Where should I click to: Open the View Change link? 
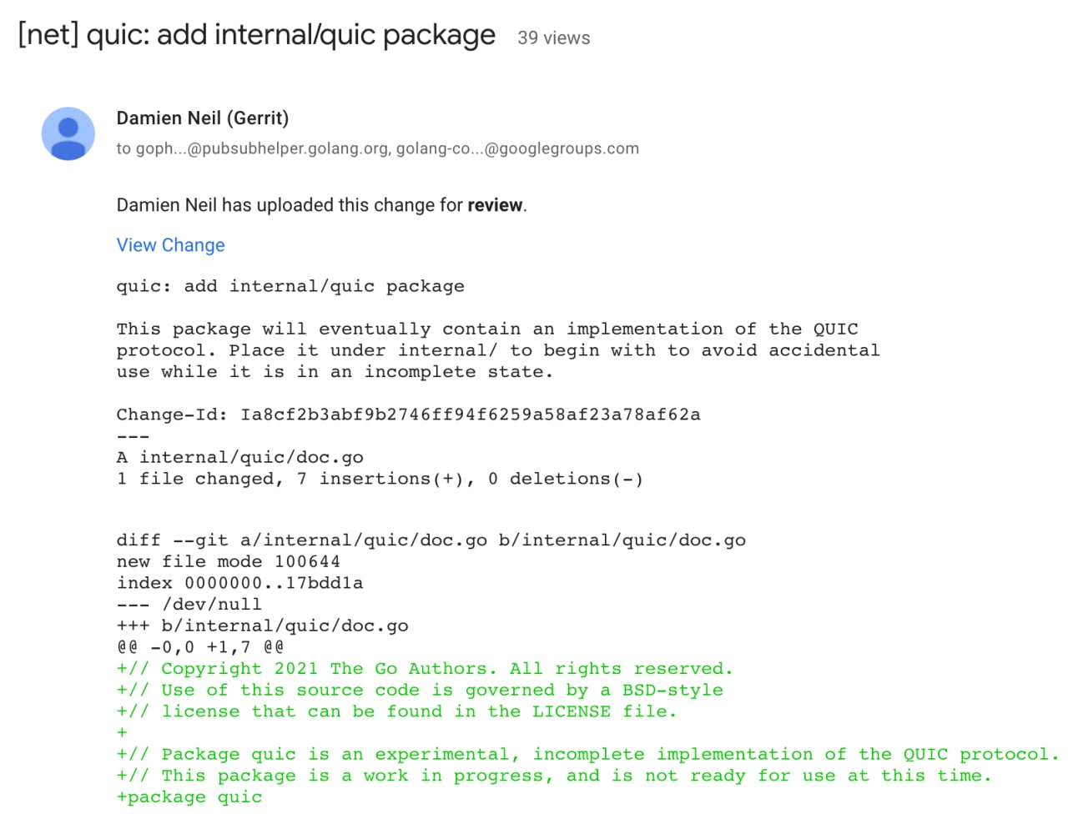click(170, 245)
